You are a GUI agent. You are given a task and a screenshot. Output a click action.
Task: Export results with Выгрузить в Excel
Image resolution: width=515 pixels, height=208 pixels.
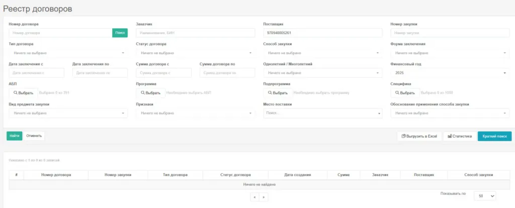(x=419, y=136)
